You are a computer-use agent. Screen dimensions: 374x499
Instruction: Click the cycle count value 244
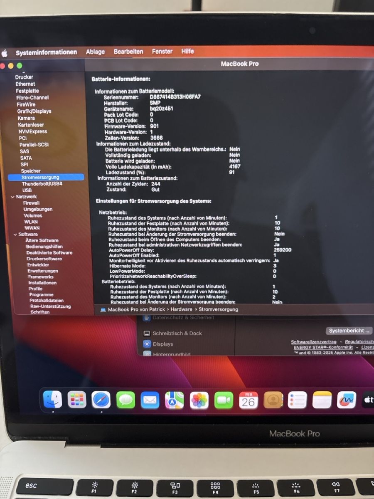point(156,183)
